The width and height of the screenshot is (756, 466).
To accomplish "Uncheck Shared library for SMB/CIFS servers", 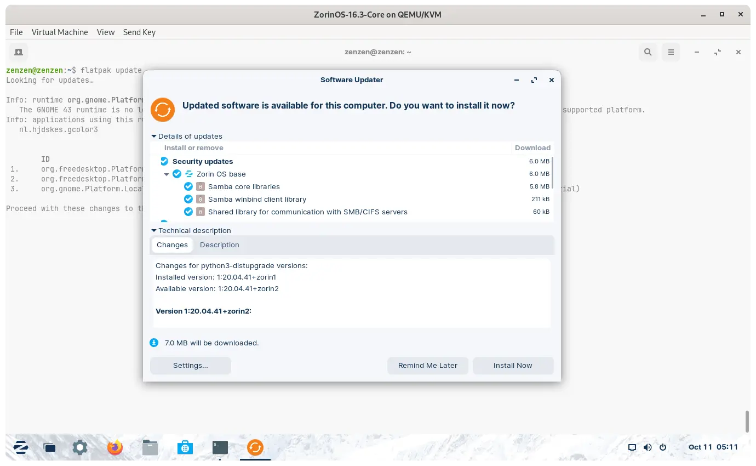I will (188, 212).
